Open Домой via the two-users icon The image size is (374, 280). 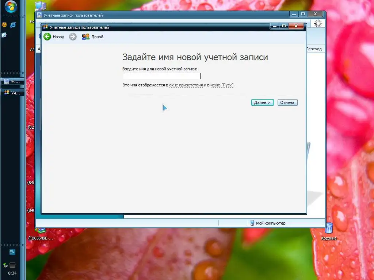pos(85,37)
